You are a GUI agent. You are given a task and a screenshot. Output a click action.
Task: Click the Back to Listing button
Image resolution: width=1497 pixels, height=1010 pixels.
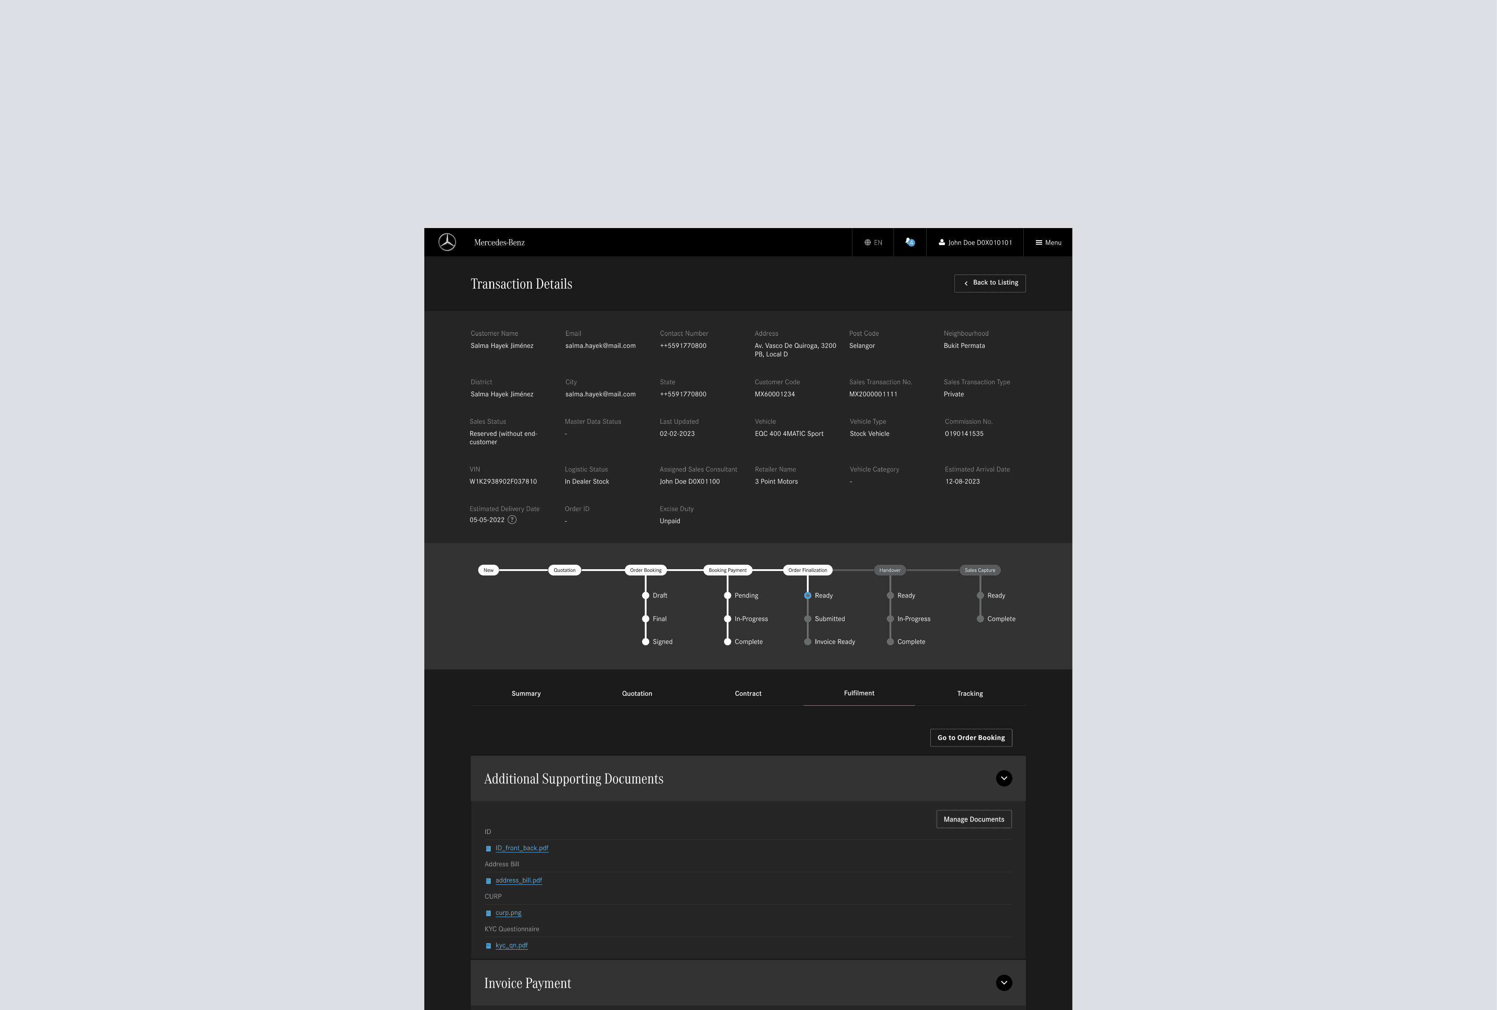tap(990, 283)
